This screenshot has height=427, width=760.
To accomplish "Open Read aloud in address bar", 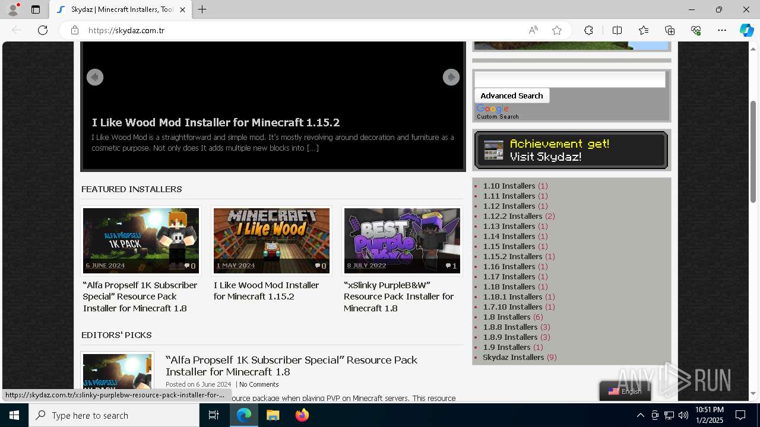I will pyautogui.click(x=533, y=30).
